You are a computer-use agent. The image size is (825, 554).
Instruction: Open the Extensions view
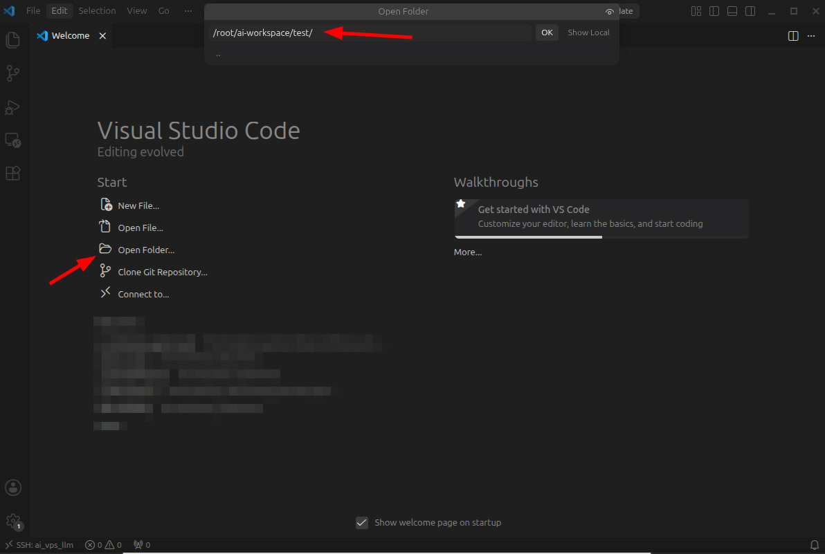[x=12, y=174]
